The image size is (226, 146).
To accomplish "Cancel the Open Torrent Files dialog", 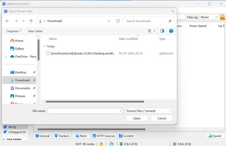I will (x=162, y=118).
